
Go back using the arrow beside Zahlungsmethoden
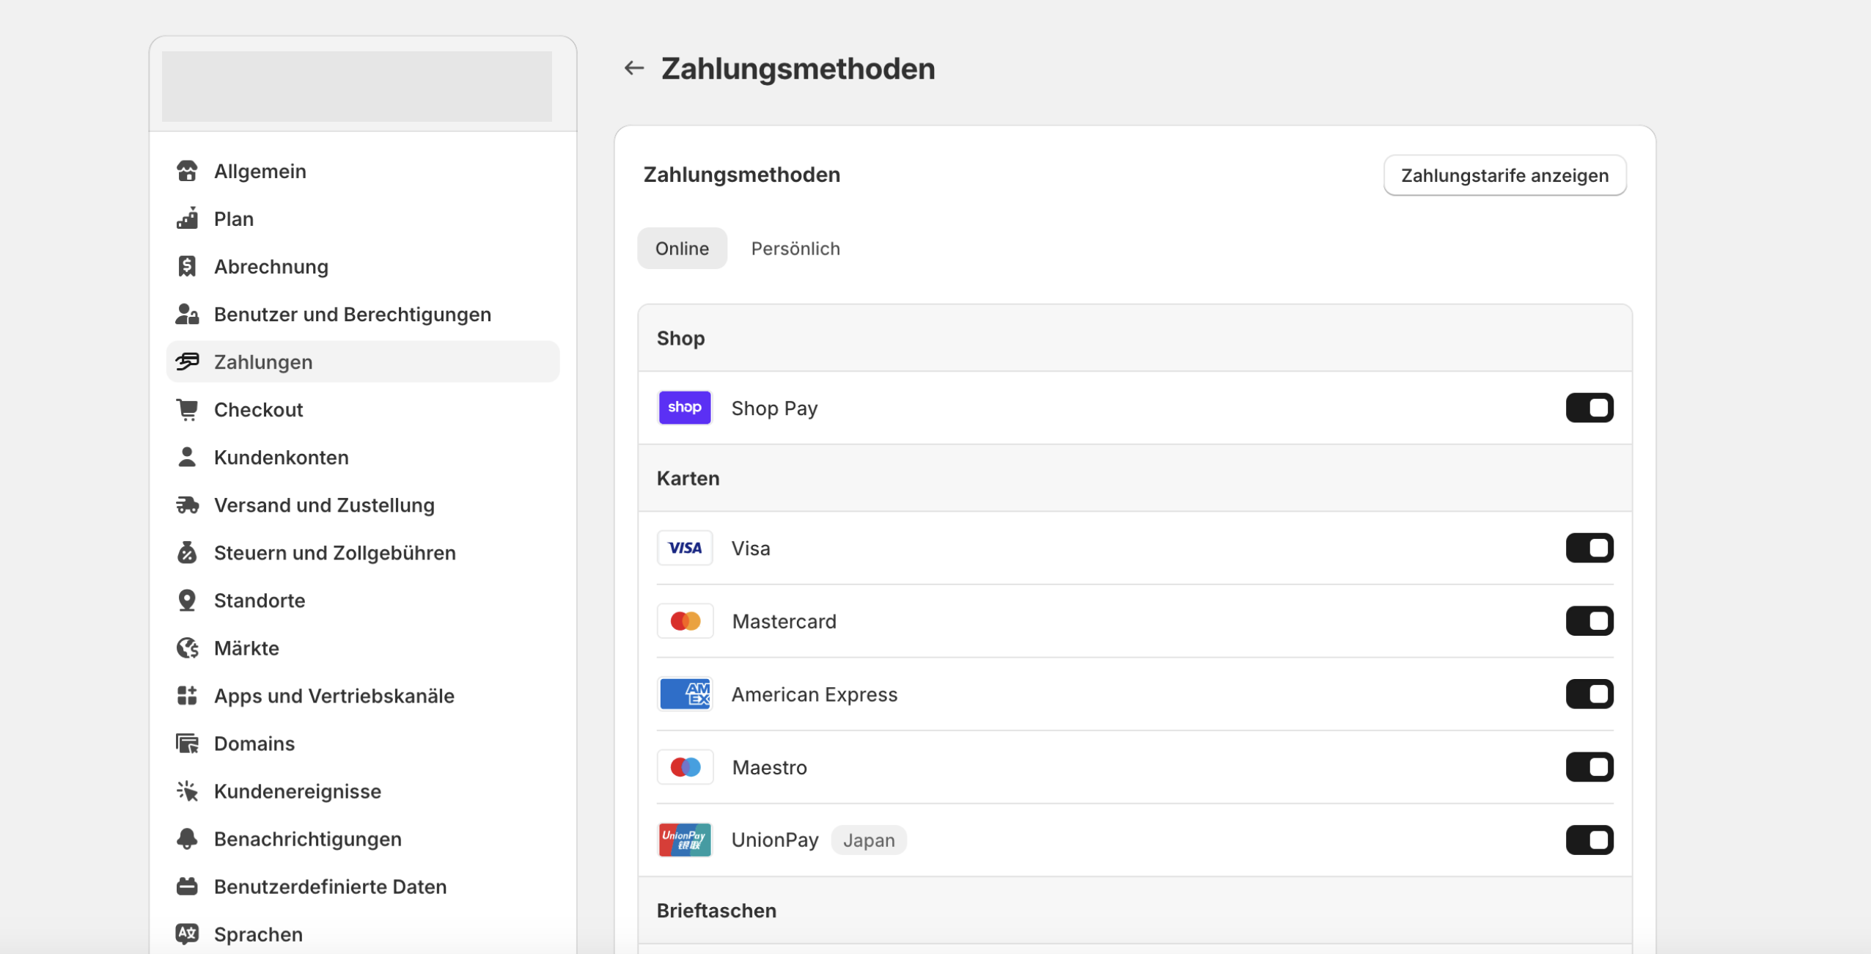pos(633,68)
